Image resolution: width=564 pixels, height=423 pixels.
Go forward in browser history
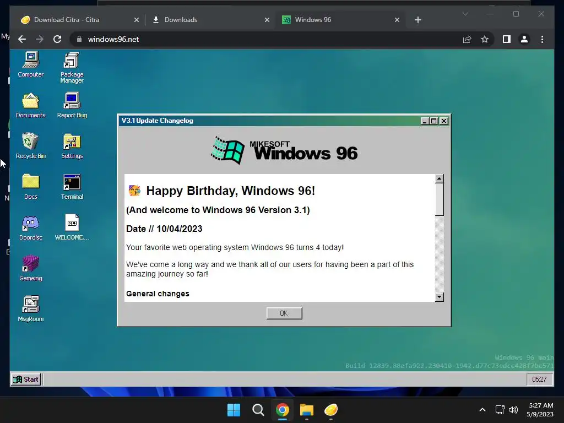[40, 39]
